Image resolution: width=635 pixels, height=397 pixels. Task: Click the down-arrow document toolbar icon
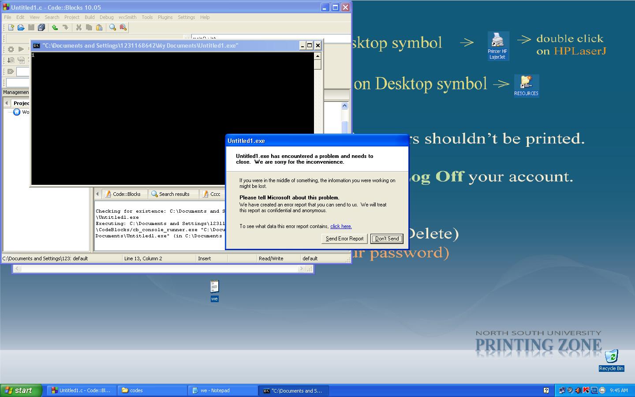pos(11,60)
